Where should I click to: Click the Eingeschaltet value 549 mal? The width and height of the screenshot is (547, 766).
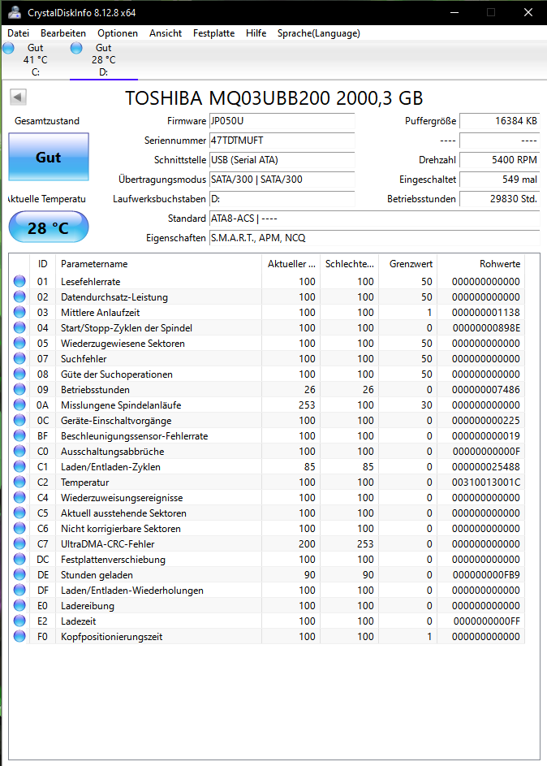(500, 180)
